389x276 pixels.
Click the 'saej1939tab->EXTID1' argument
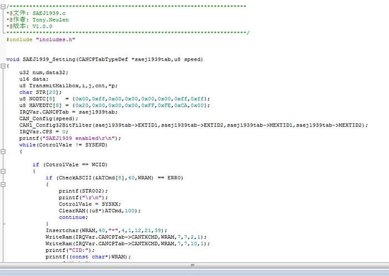click(x=126, y=126)
